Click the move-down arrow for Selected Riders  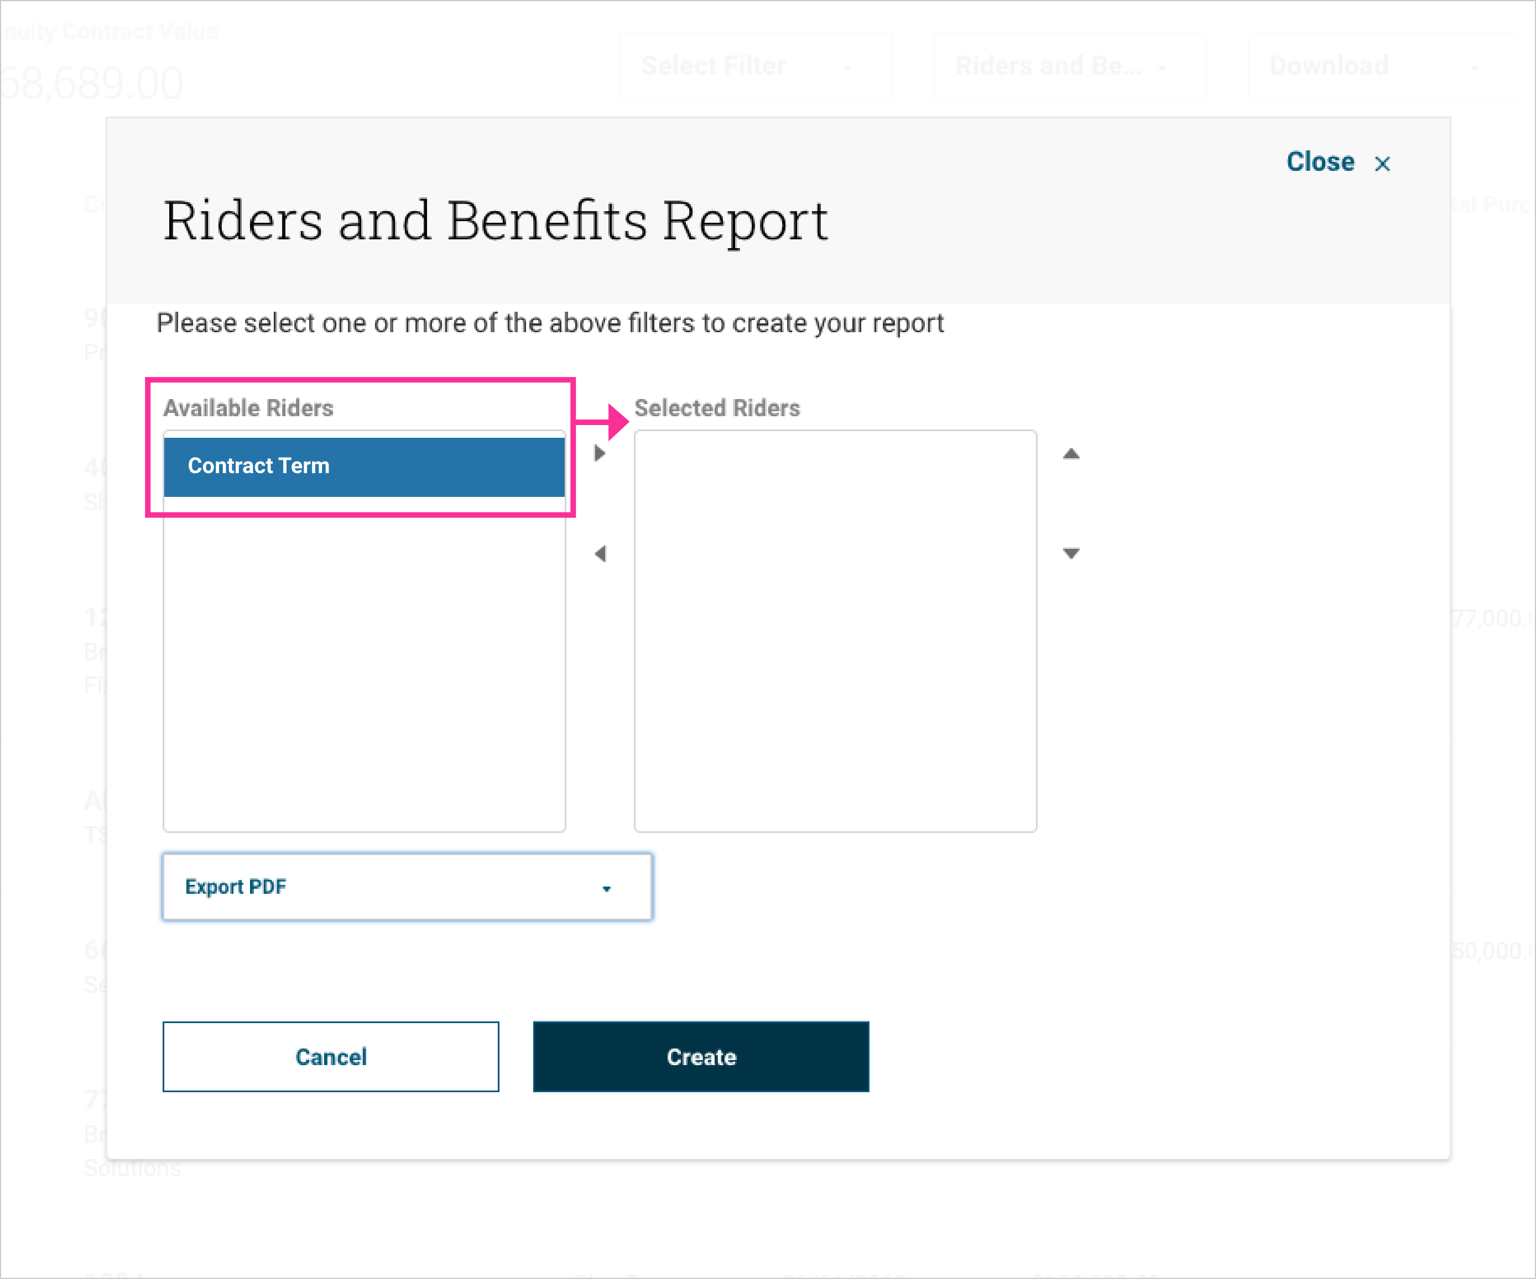(1071, 553)
